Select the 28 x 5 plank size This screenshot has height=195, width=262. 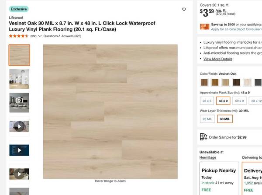207,101
